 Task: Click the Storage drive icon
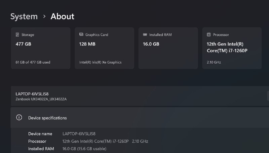[x=17, y=35]
